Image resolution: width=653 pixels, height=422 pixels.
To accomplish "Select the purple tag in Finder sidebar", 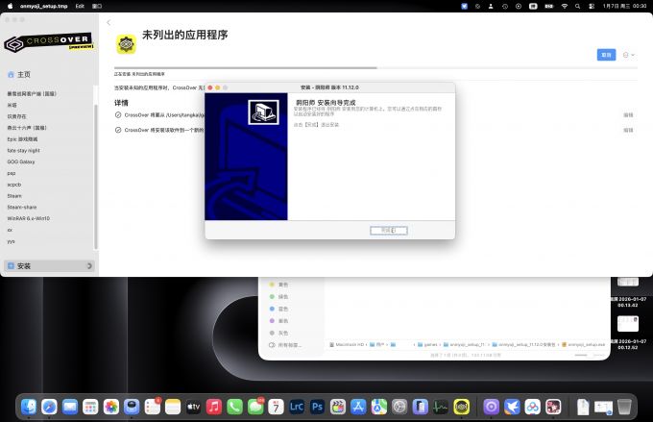I will click(278, 321).
